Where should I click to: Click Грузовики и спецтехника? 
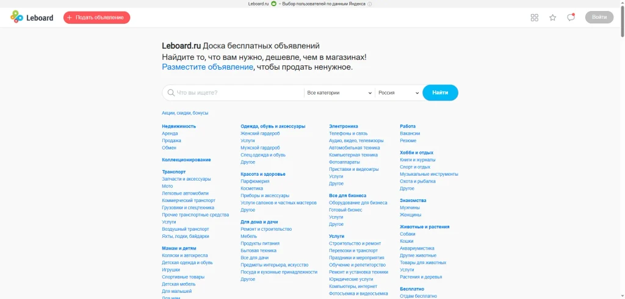(x=188, y=207)
